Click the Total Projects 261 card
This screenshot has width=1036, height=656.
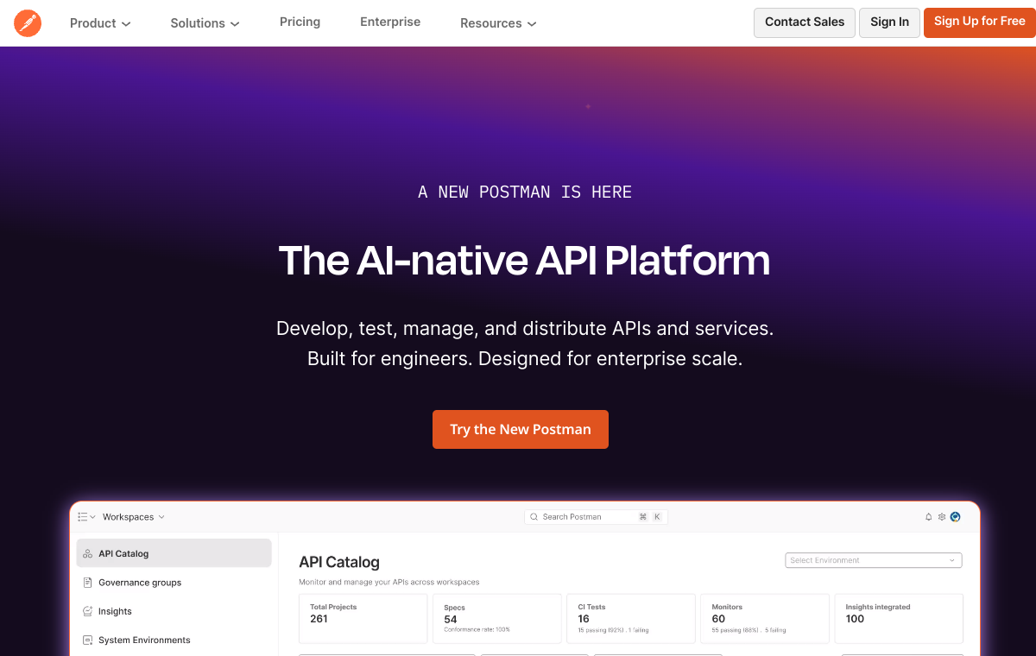363,618
